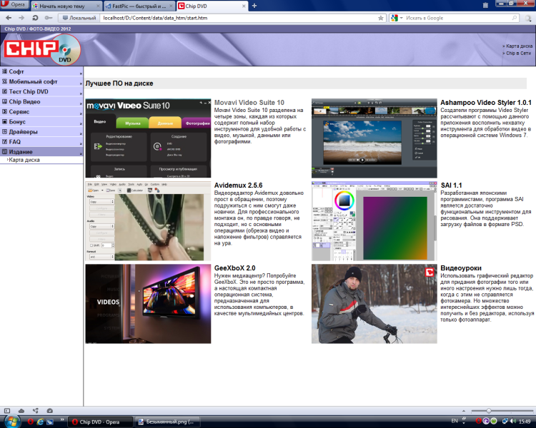Screen dimensions: 536x428
Task: Expand the Драйверы sidebar menu
Action: (41, 132)
